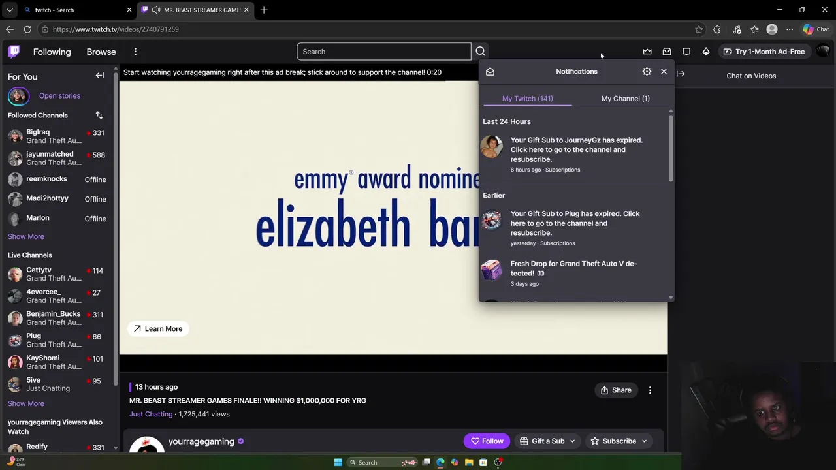Close the MR. BEAST STREAMER GAMES tab
Screen dimensions: 836x470
[x=246, y=10]
